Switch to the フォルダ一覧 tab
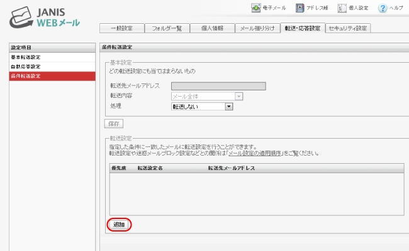The height and width of the screenshot is (251, 409). [x=167, y=28]
